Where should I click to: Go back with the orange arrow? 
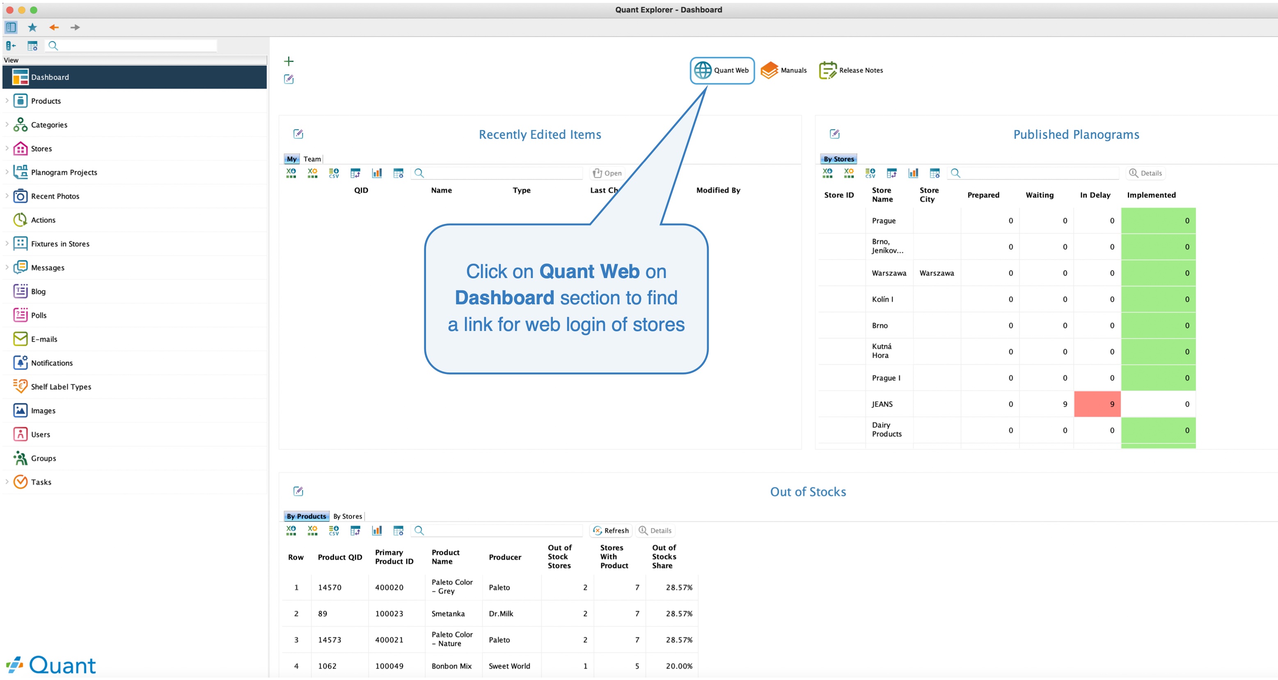54,27
